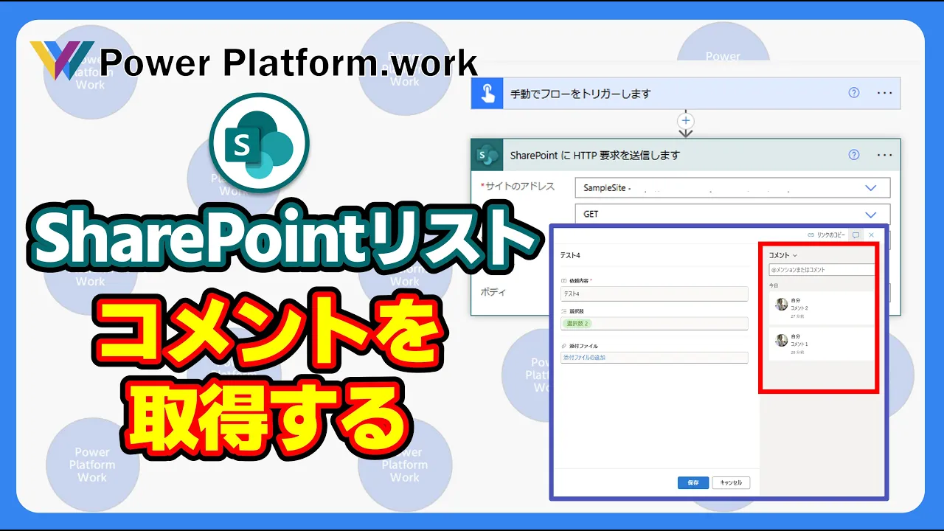Screen dimensions: 944x531
Task: Click the キャンセル button
Action: point(732,482)
